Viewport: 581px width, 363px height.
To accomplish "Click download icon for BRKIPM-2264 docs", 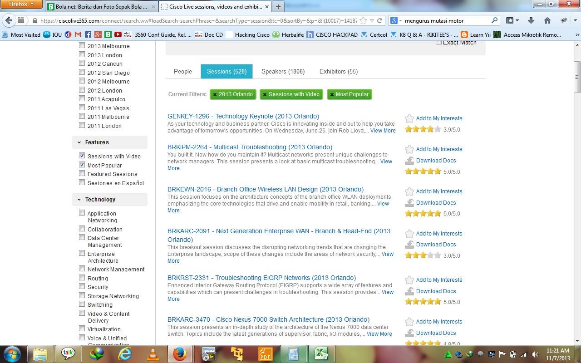I will pyautogui.click(x=409, y=161).
